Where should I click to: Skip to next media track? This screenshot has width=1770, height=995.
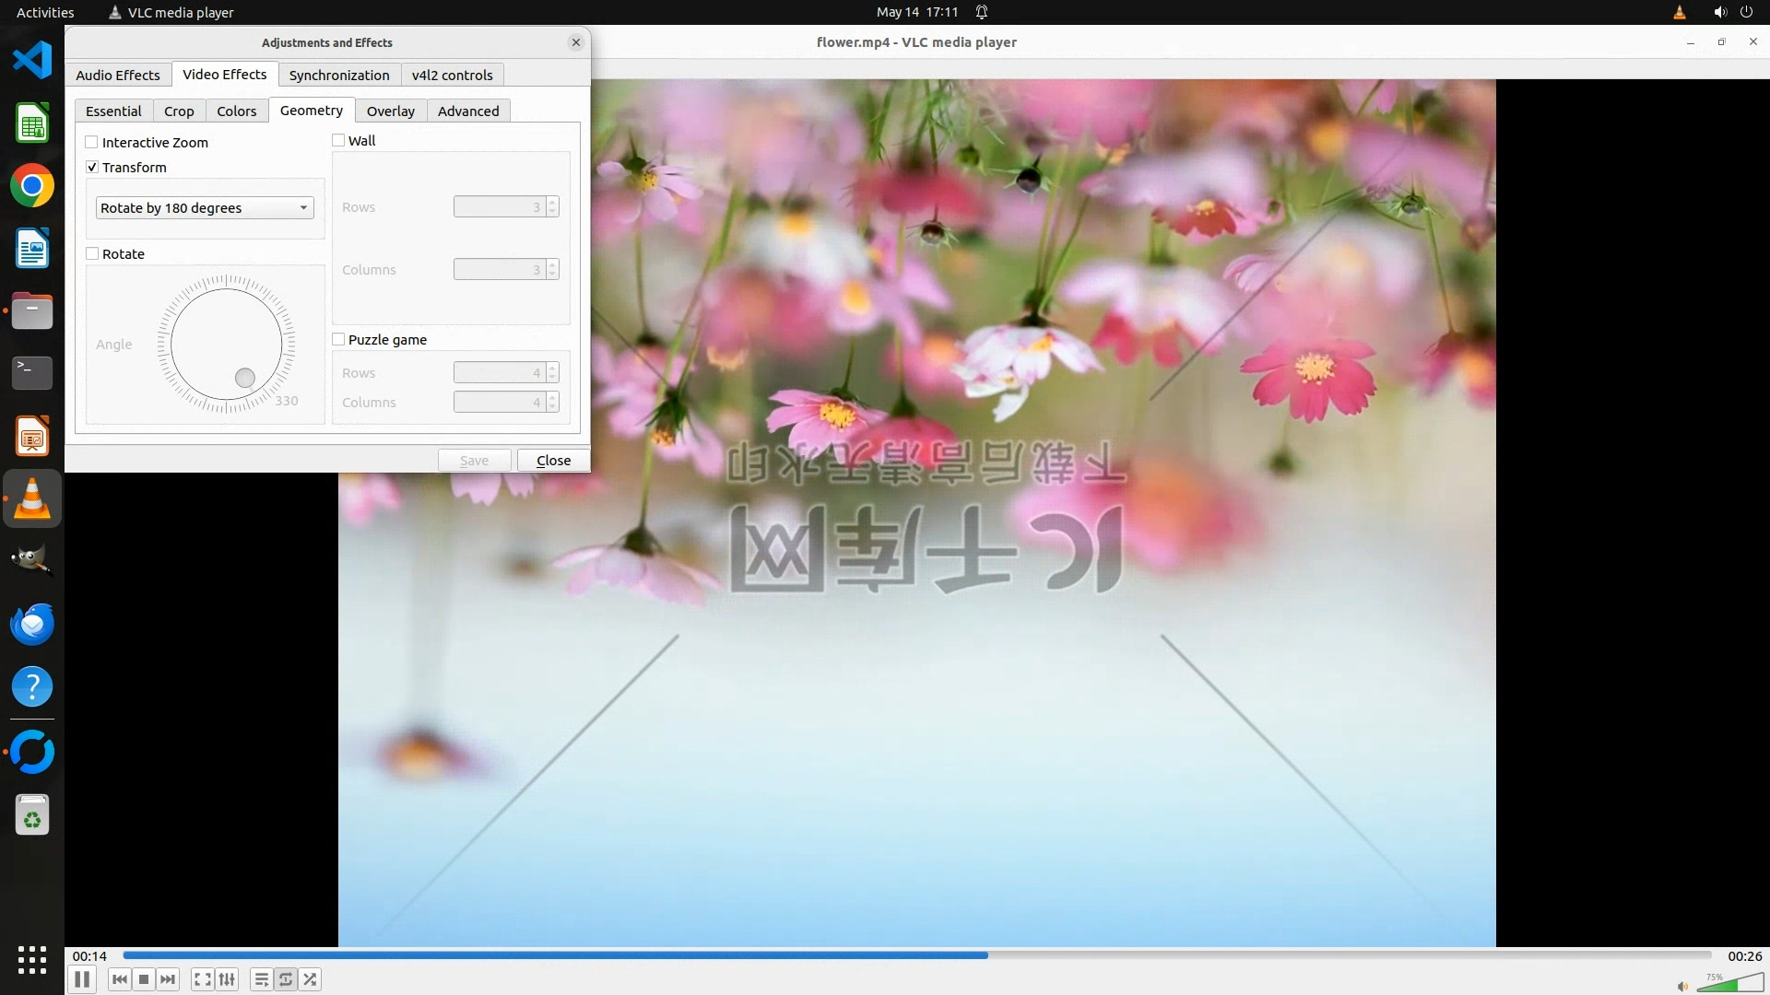[168, 979]
